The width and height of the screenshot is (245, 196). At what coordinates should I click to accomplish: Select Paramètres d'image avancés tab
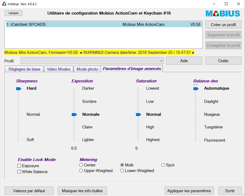(x=132, y=69)
